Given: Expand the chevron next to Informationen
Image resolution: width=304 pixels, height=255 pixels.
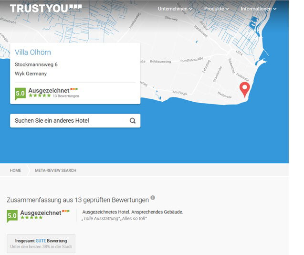Looking at the screenshot, I should coord(275,9).
